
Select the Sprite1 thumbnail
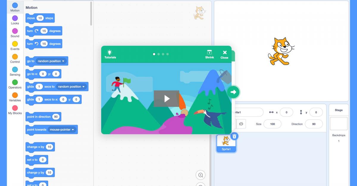226,144
